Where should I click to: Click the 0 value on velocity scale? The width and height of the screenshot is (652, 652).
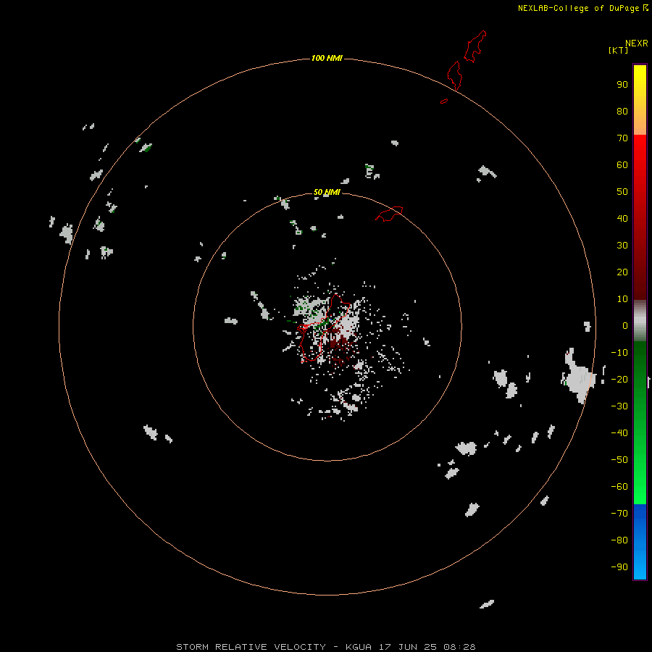[625, 326]
